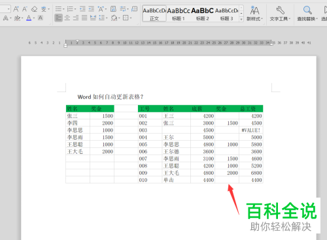Viewport: 327px width, 240px height.
Task: Click the increase font size icon
Action: pyautogui.click(x=16, y=9)
